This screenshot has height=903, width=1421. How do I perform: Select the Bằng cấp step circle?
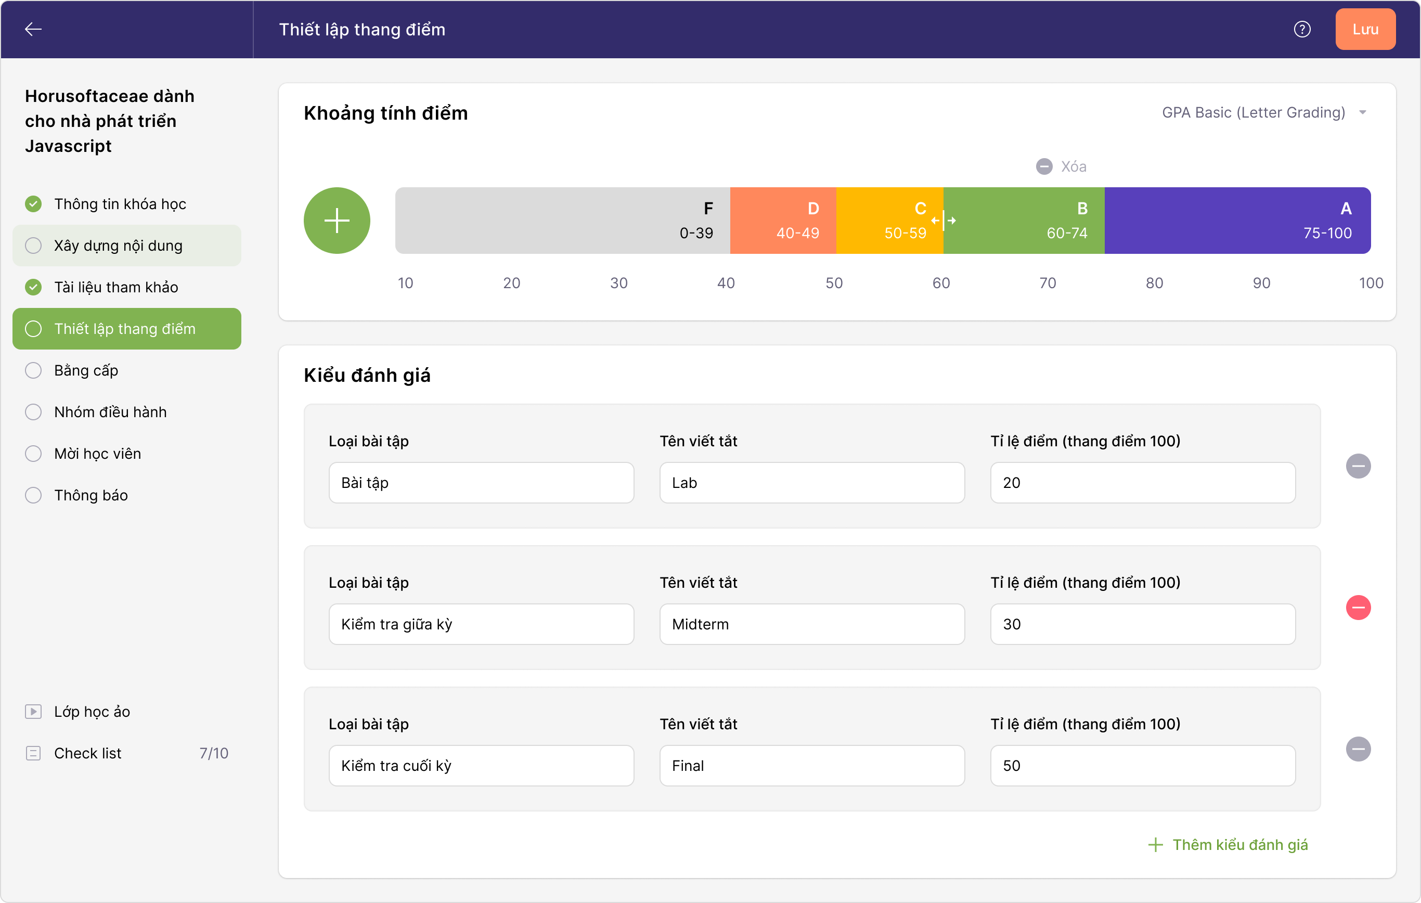34,370
